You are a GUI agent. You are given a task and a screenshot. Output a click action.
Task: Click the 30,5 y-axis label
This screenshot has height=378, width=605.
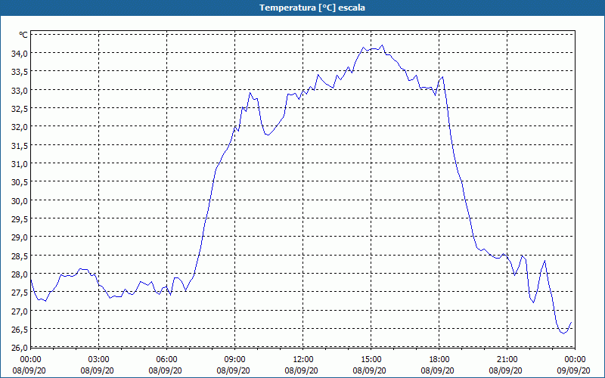pos(20,182)
